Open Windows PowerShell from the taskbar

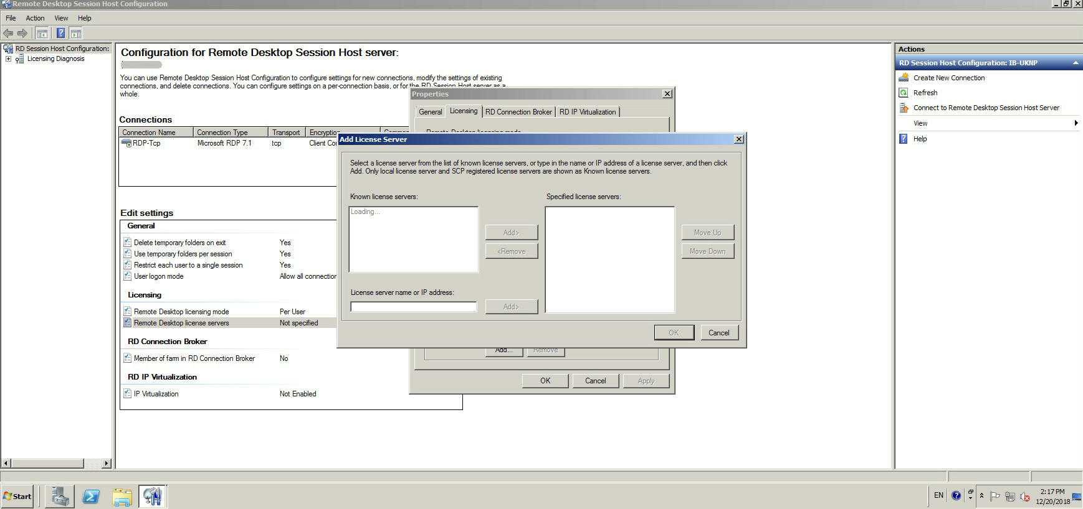click(x=91, y=496)
